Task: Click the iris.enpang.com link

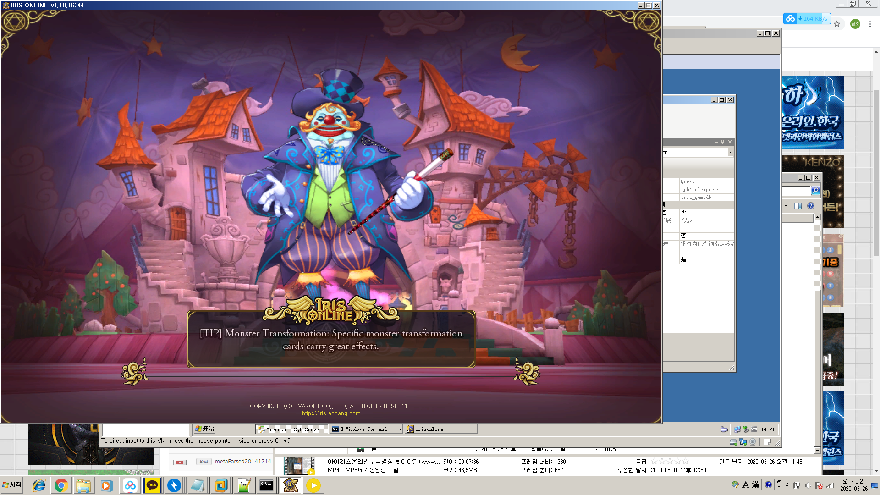Action: pyautogui.click(x=331, y=413)
